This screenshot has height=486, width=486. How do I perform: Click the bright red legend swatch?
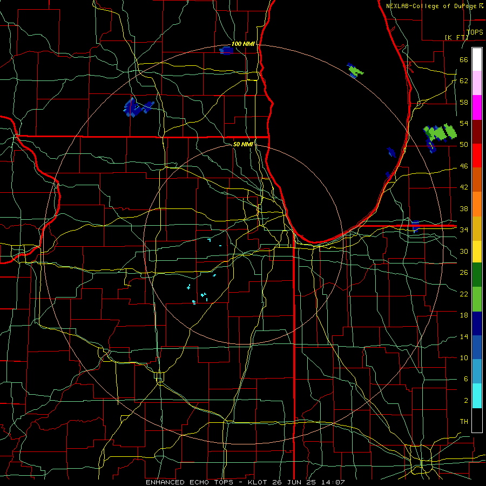point(477,156)
